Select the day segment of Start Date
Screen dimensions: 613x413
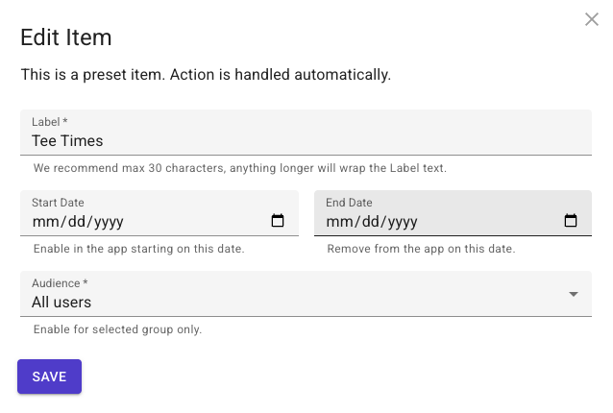point(77,222)
